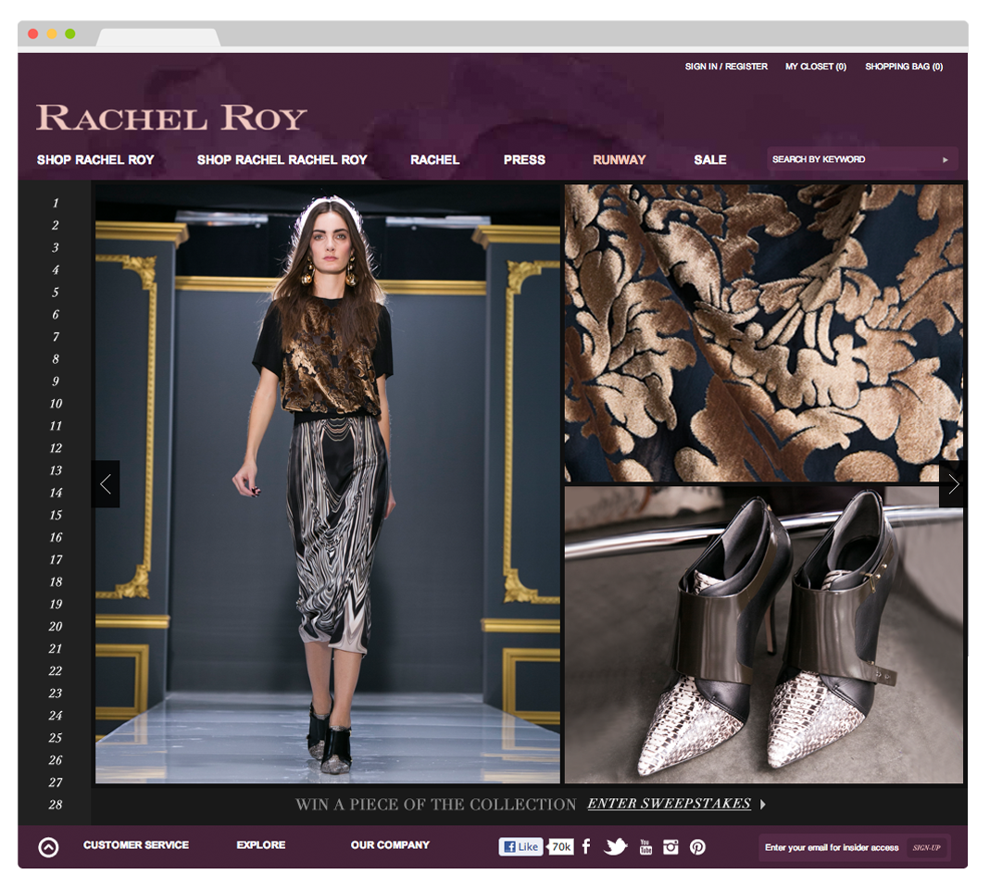
Task: Open the Sale nav item
Action: coord(710,160)
